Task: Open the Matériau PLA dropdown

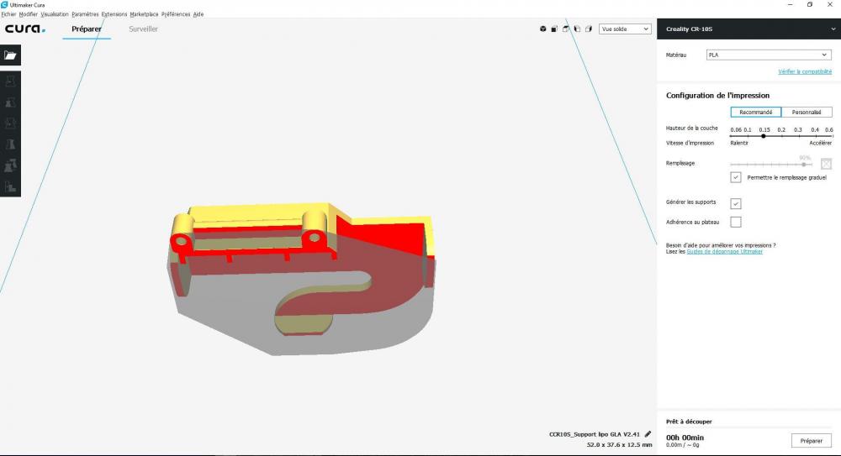Action: click(x=769, y=55)
